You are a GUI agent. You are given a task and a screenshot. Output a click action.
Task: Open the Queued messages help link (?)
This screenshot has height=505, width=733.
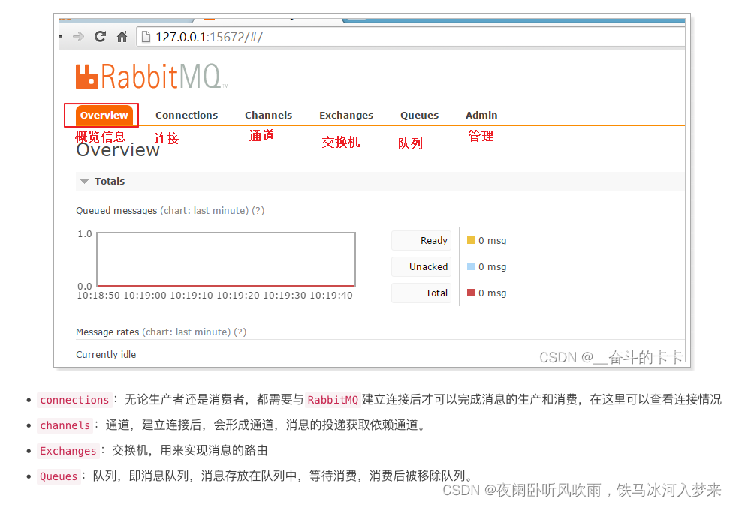tap(258, 210)
